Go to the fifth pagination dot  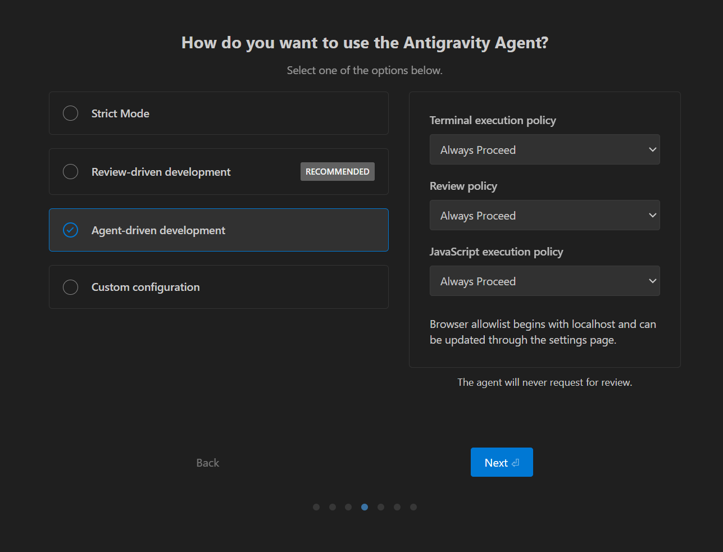[381, 507]
